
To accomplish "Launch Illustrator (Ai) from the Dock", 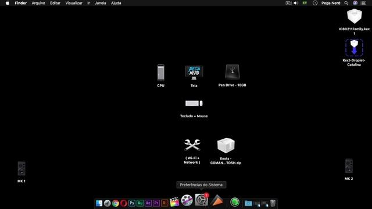I will [x=164, y=203].
